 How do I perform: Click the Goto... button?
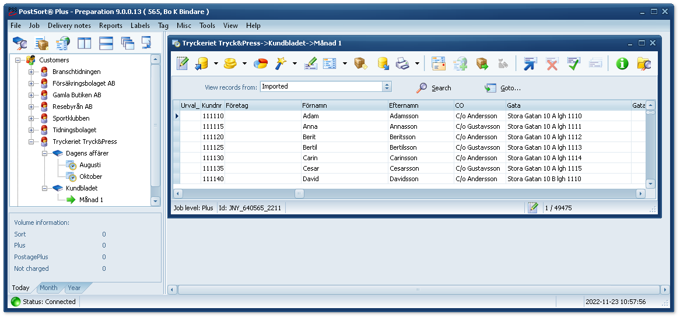click(x=503, y=88)
